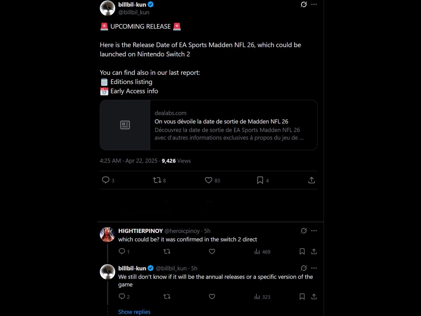Image resolution: width=421 pixels, height=316 pixels.
Task: Like the main Madden NFL 26 post
Action: point(209,180)
